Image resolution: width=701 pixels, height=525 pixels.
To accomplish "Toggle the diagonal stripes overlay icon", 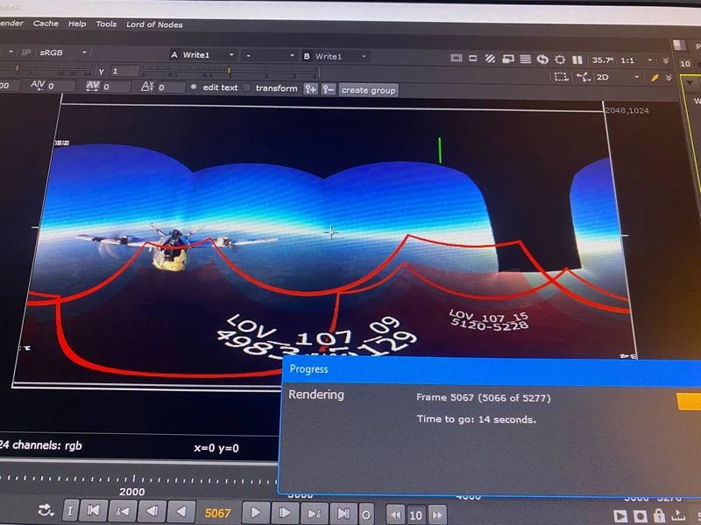I will 491,59.
